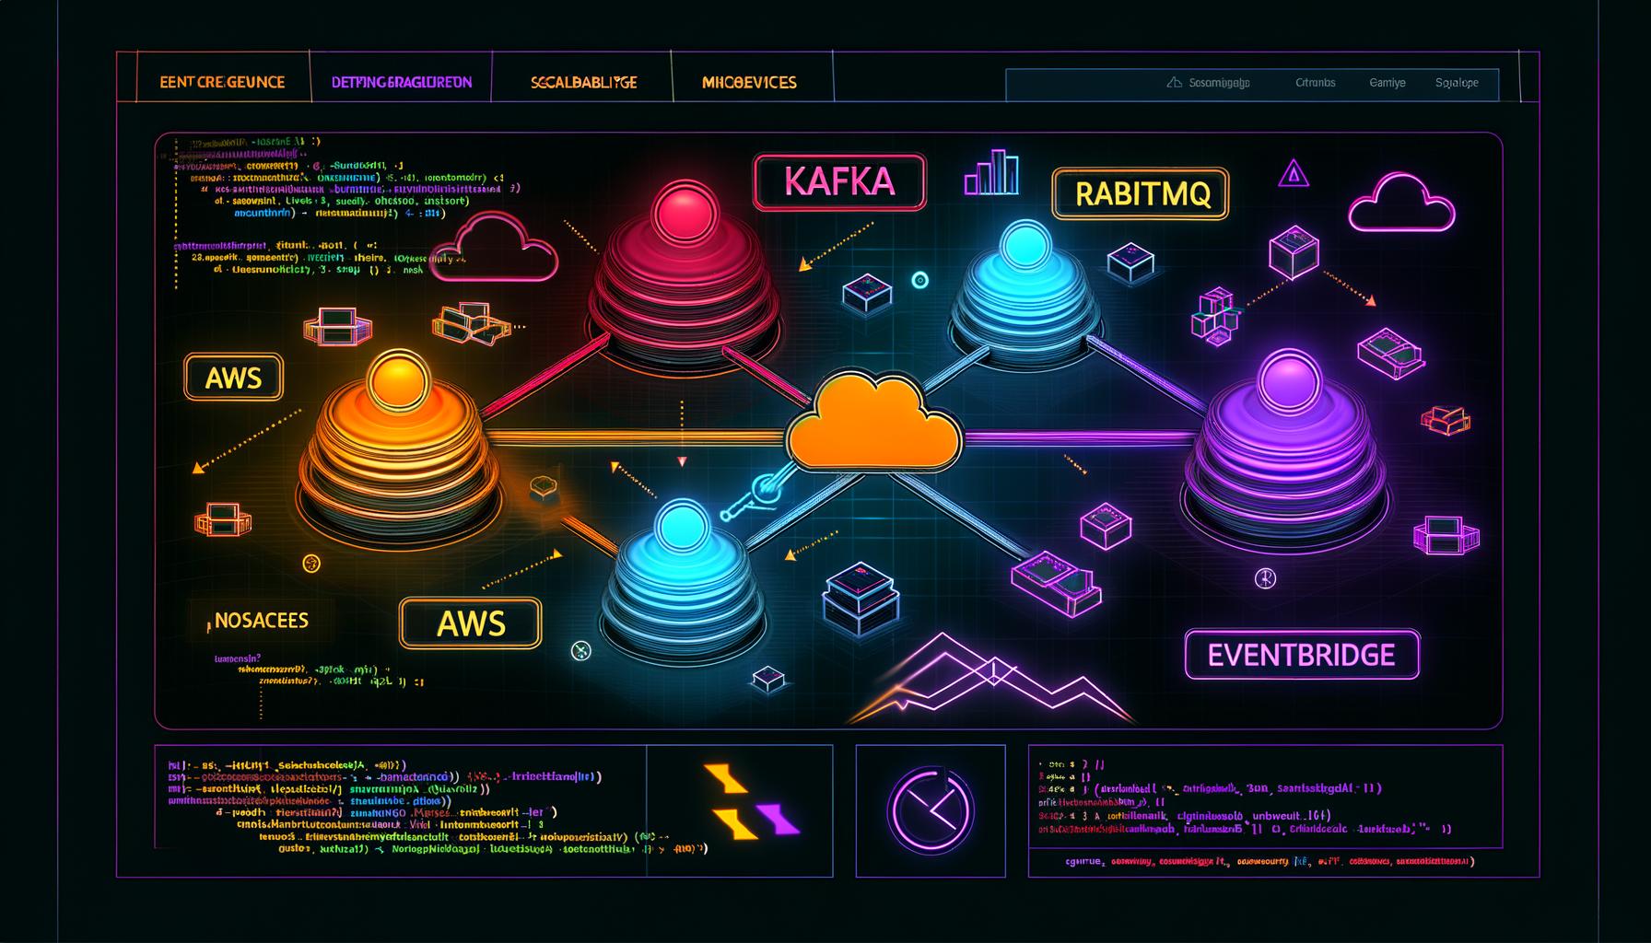Viewport: 1651px width, 943px height.
Task: Toggle the bullseye target icon below KAFKA
Action: (919, 278)
